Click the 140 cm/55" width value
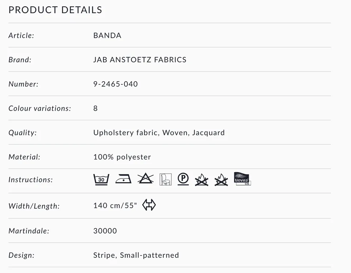The image size is (351, 273). 115,205
